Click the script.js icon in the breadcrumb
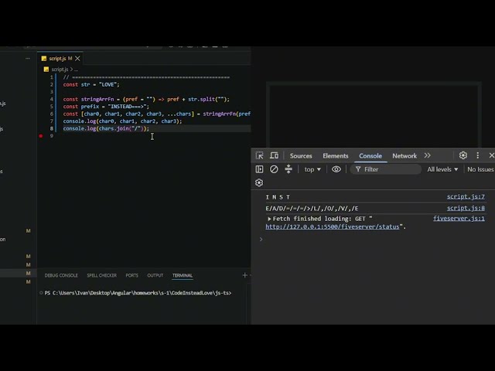The height and width of the screenshot is (371, 495). pyautogui.click(x=46, y=69)
